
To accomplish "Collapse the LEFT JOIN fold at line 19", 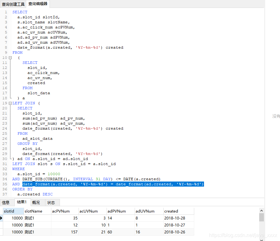I will tap(10, 103).
